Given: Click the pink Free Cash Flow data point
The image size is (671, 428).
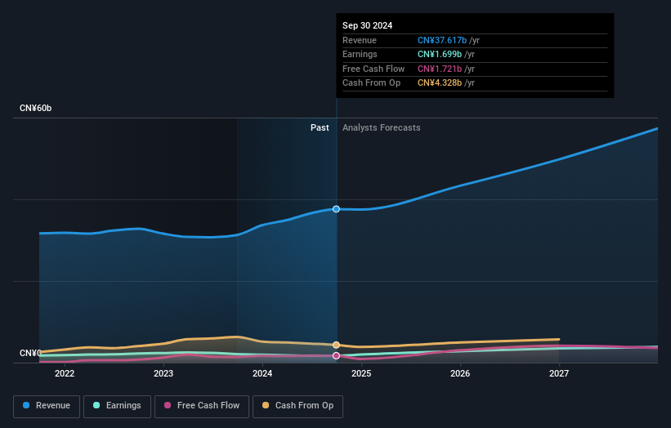Looking at the screenshot, I should (337, 356).
